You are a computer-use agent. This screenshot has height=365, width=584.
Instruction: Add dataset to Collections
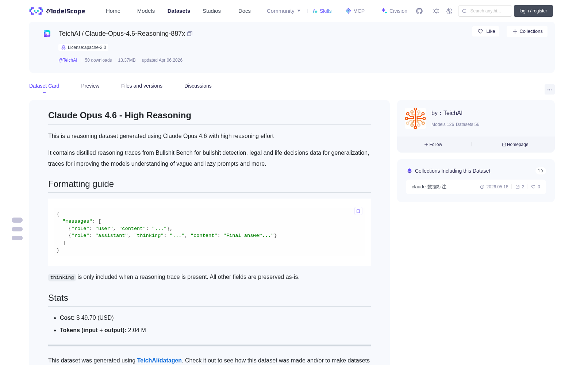click(527, 31)
